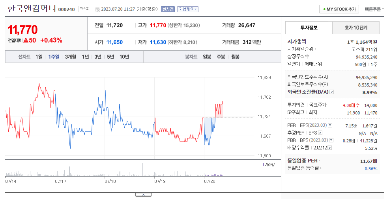
Task: Click the clock icon beside the 2023.07.20 timestamp
Action: (x=97, y=10)
